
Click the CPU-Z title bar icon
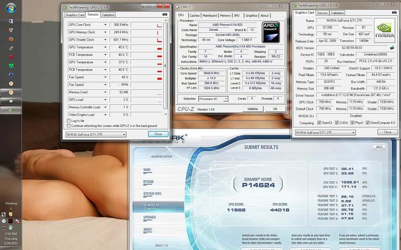point(177,7)
